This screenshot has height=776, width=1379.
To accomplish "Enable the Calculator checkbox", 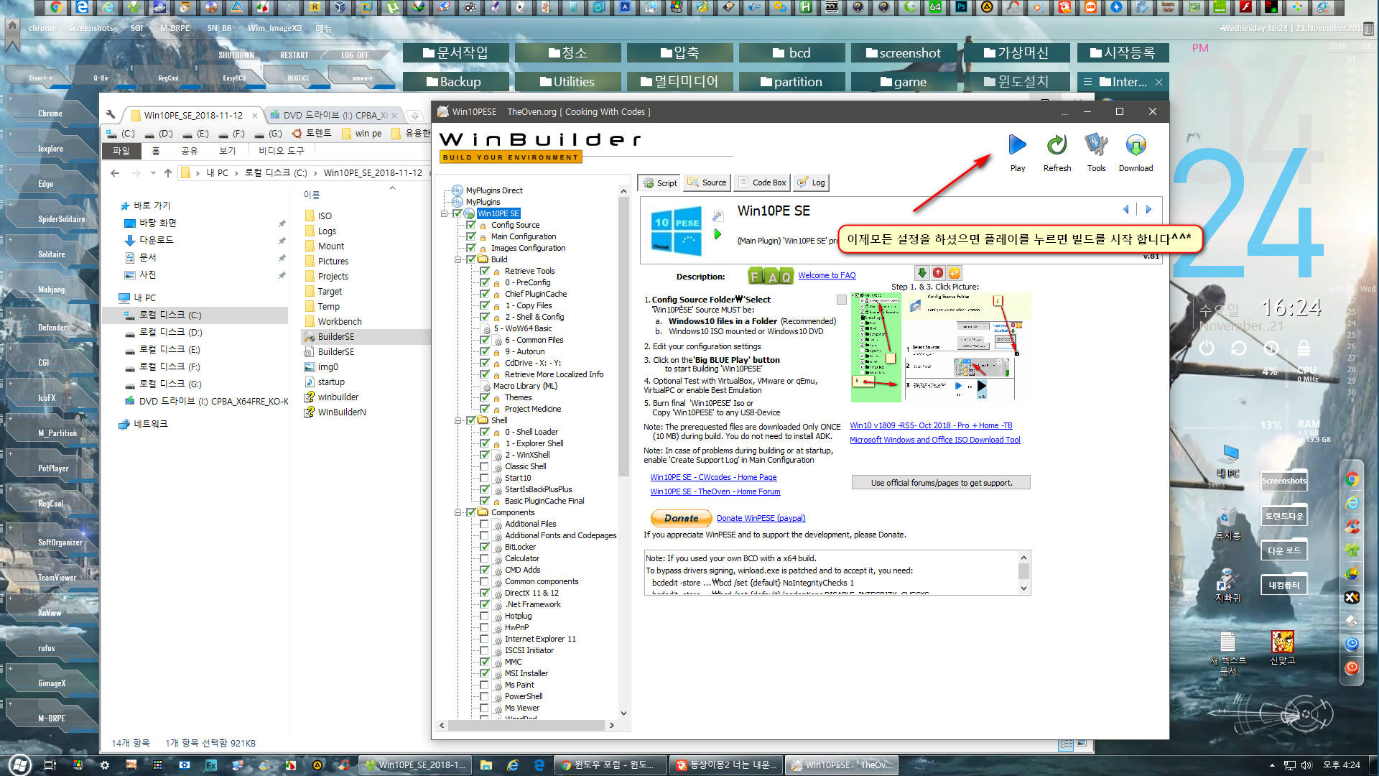I will pos(485,558).
